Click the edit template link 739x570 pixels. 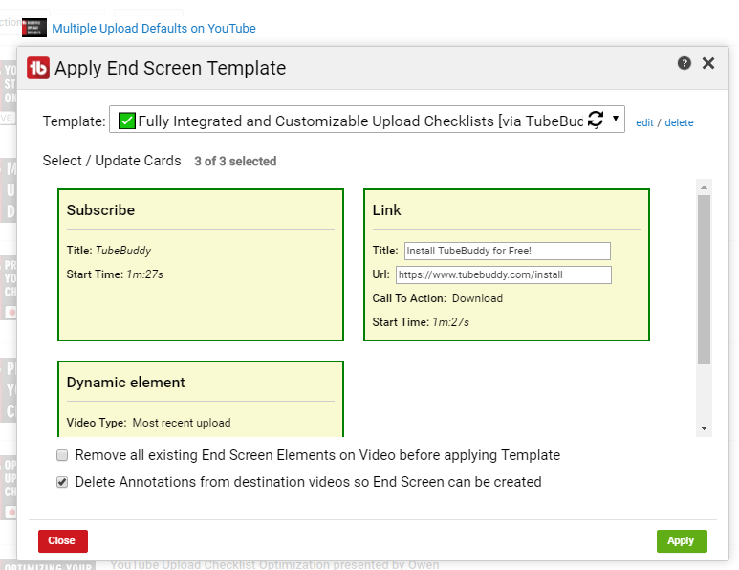coord(644,122)
